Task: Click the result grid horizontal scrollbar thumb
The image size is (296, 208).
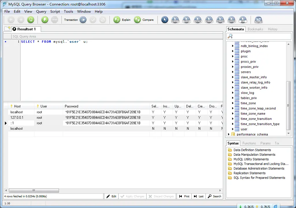Action: pos(34,190)
